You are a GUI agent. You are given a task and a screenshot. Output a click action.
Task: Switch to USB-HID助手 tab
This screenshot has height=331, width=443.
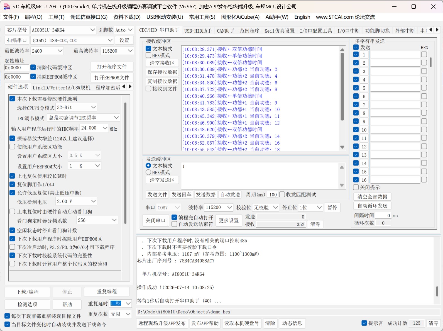coord(198,31)
